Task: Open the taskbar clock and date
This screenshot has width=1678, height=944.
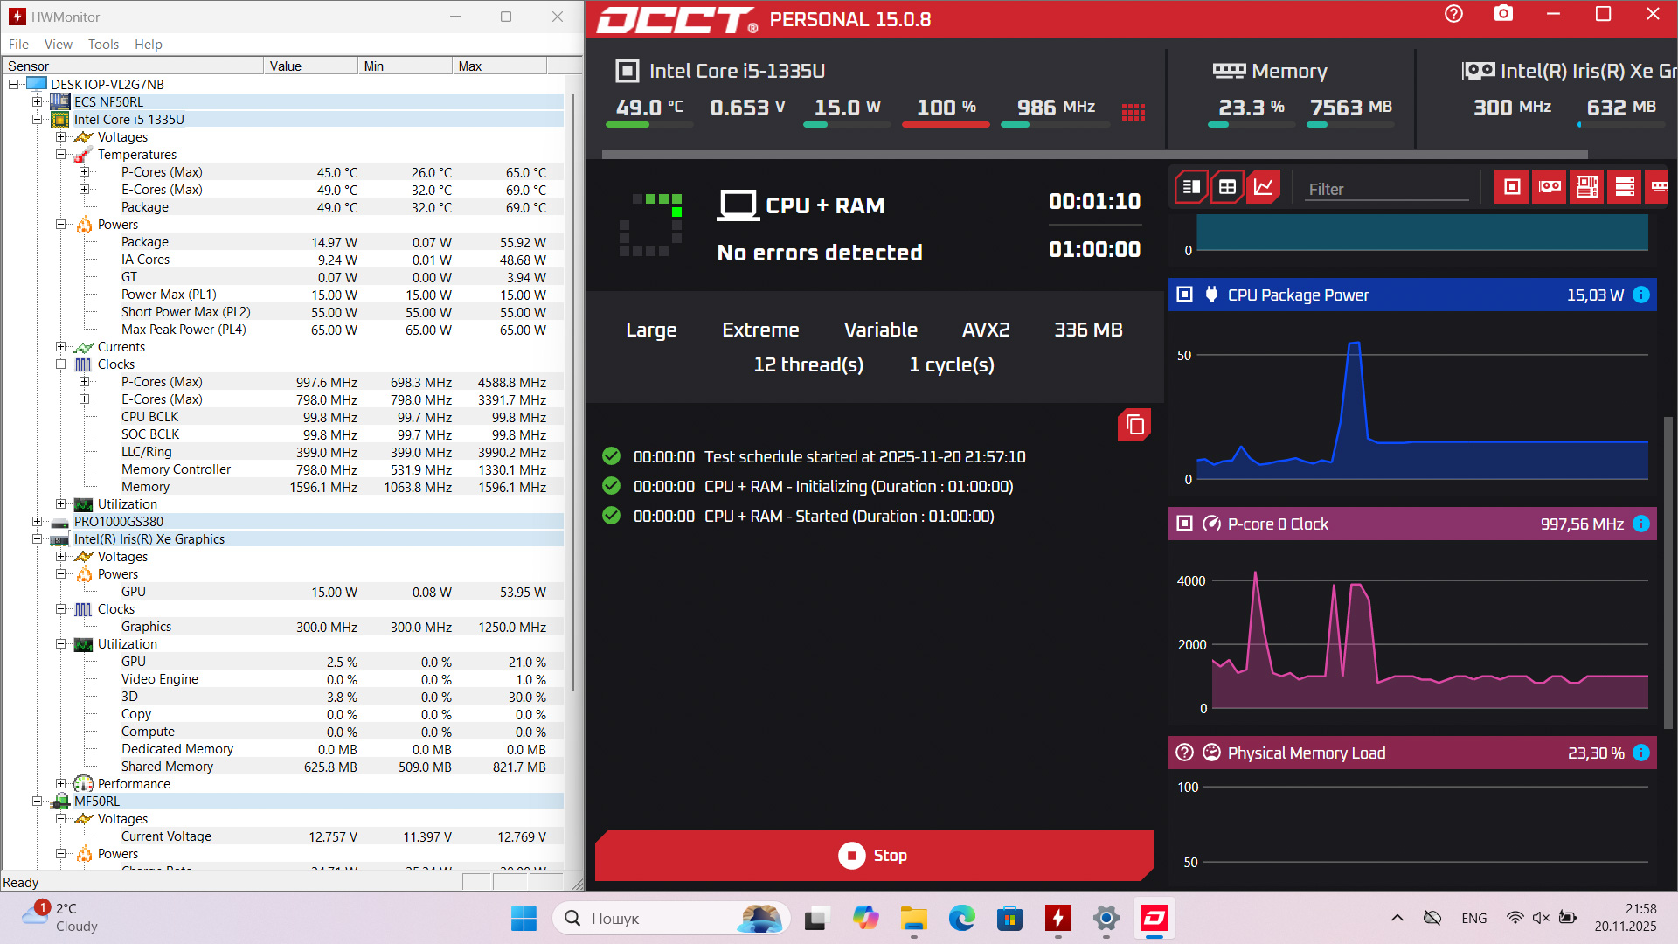Action: pos(1625,918)
